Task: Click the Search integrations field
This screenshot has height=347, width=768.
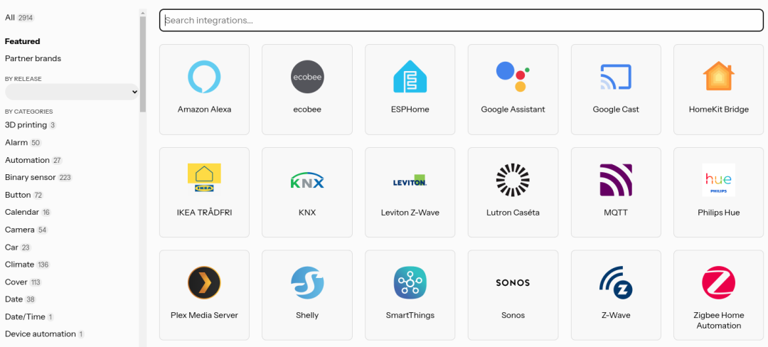Action: click(x=462, y=20)
